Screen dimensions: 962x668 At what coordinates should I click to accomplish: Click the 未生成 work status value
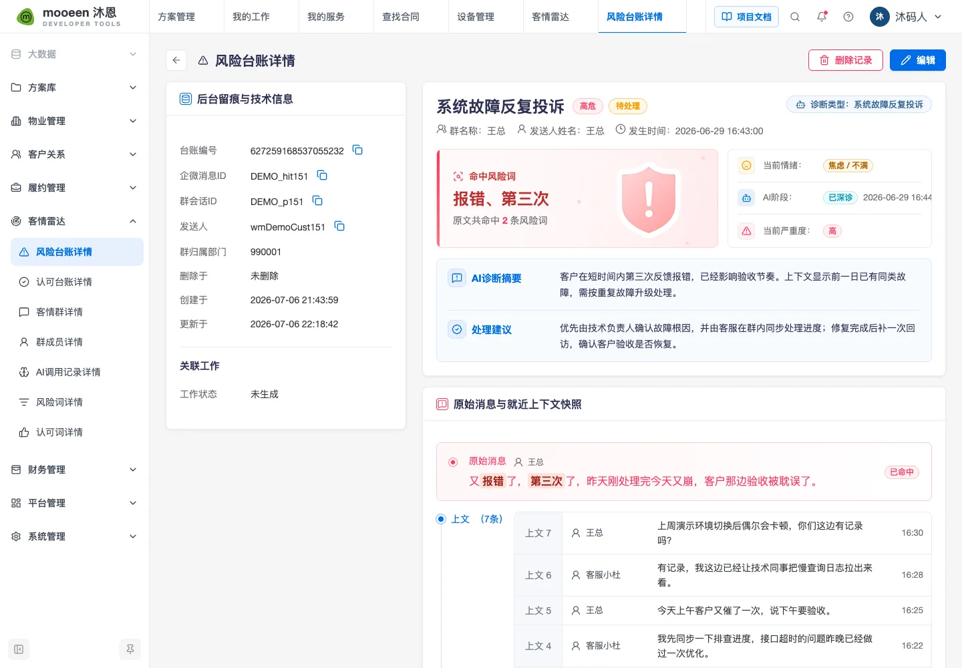[x=265, y=394]
